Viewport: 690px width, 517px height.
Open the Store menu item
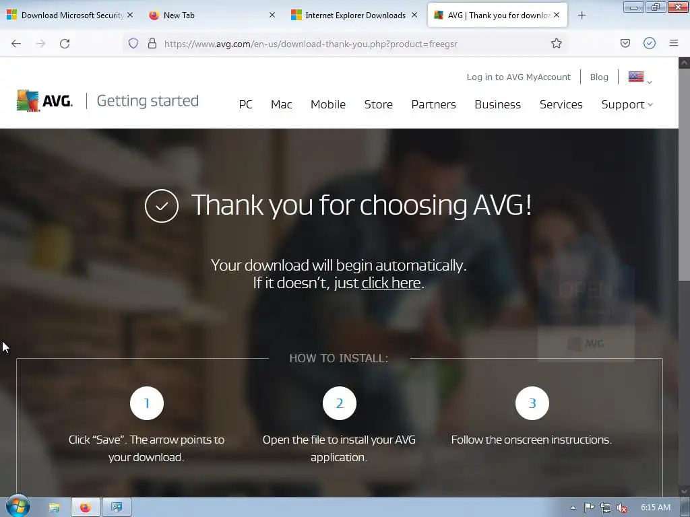(x=379, y=104)
